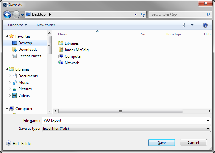Collapse the Computer group in sidebar
This screenshot has height=153, width=215.
coord(7,109)
